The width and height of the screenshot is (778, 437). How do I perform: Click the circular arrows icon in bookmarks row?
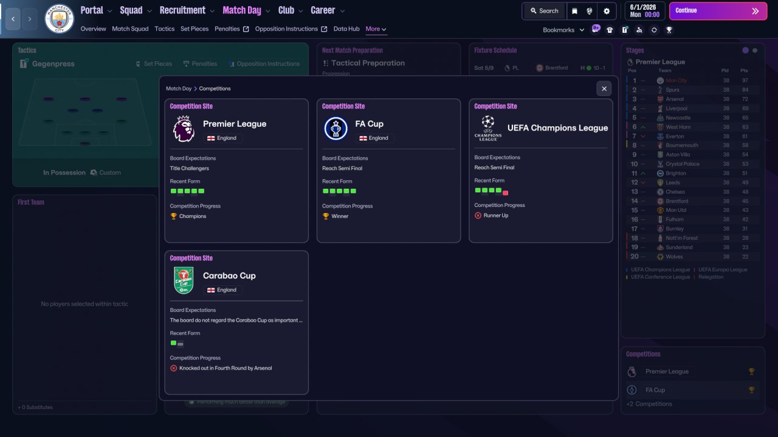pyautogui.click(x=654, y=30)
